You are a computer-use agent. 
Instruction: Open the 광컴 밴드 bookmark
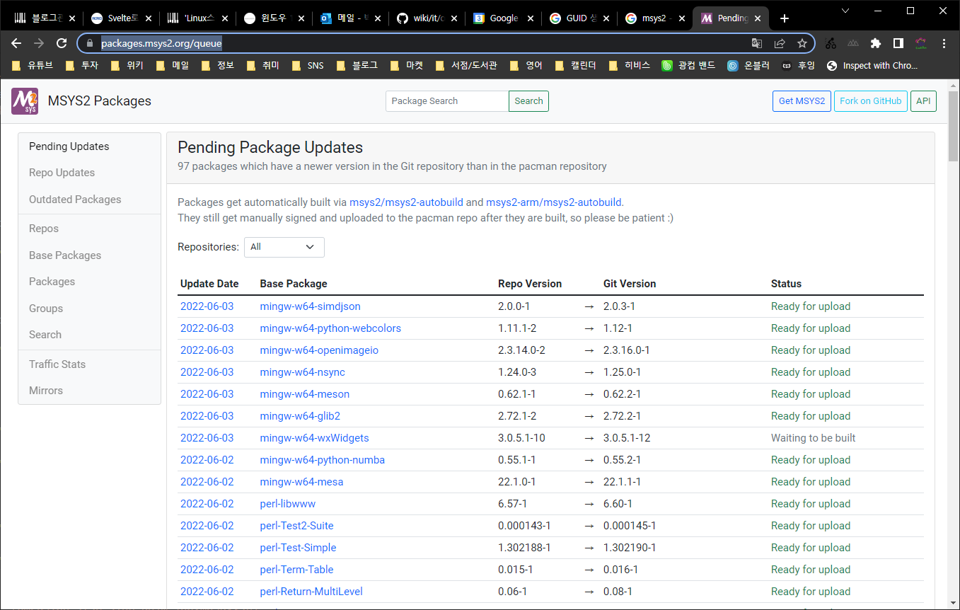[688, 65]
